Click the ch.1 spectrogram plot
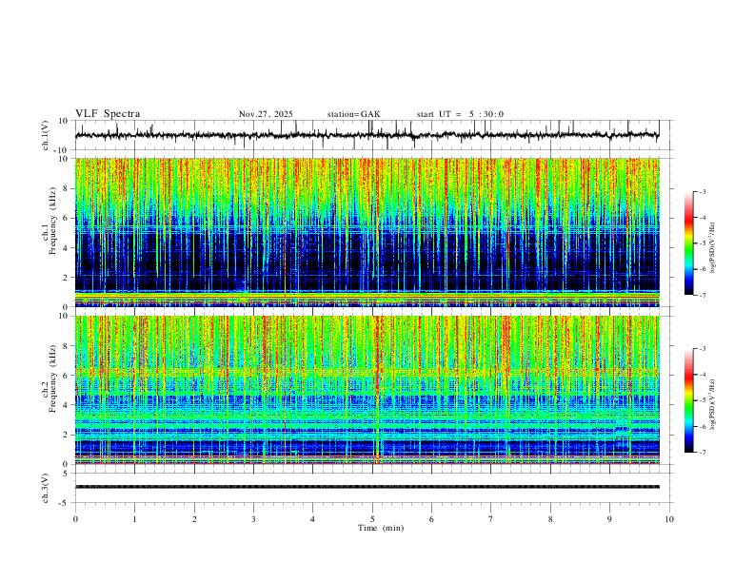Image resolution: width=754 pixels, height=582 pixels. (x=367, y=232)
